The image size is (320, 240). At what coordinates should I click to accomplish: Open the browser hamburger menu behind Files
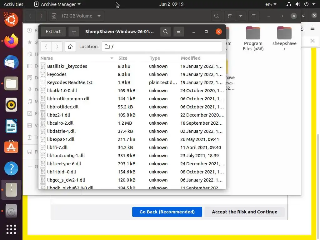point(312,28)
